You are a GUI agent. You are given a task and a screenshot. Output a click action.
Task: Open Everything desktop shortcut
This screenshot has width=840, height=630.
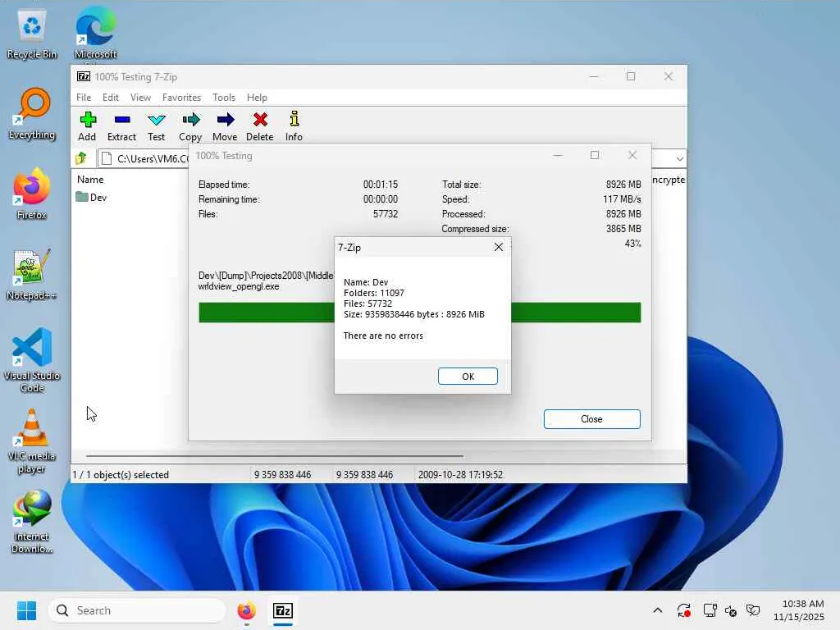pos(32,114)
